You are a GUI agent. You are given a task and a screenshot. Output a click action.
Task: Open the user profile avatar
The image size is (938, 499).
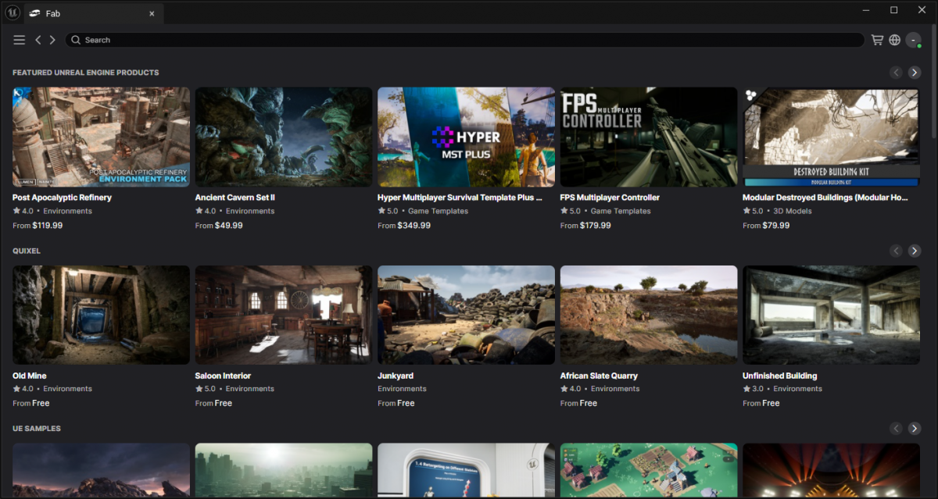[913, 40]
